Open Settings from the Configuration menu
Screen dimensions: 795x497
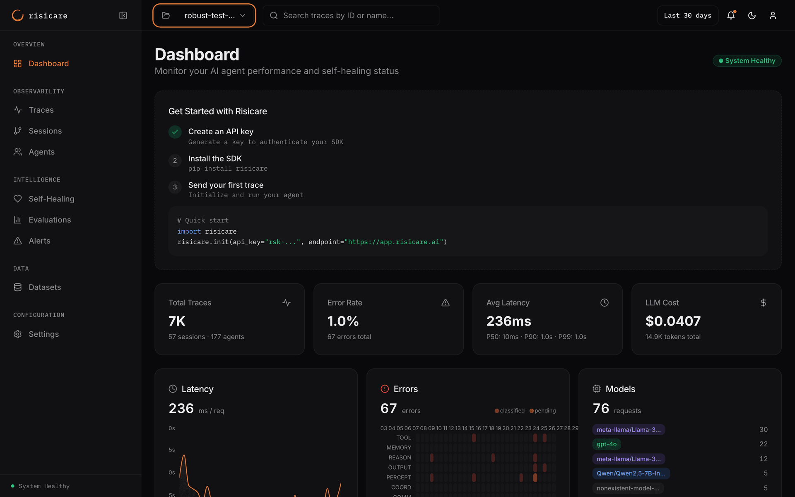(x=43, y=334)
